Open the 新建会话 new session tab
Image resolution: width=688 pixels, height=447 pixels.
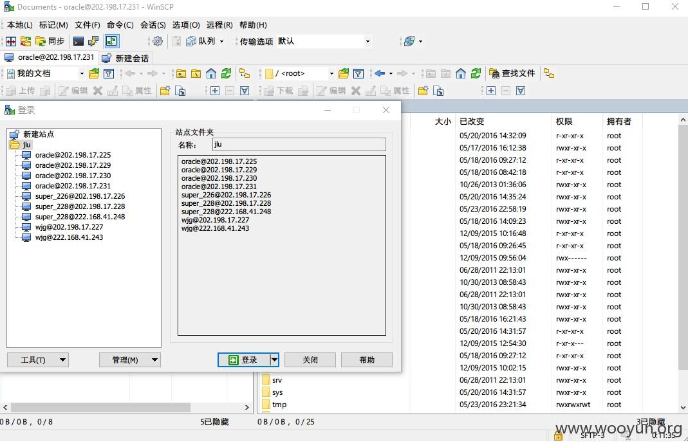tap(126, 58)
